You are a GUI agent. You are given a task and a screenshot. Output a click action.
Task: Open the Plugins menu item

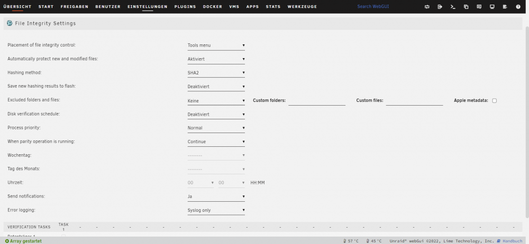tap(185, 6)
